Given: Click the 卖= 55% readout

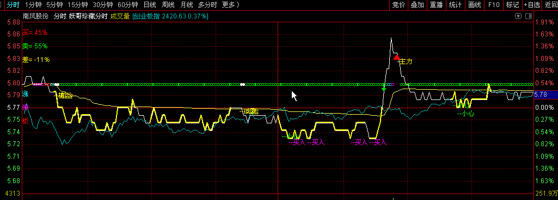Looking at the screenshot, I should pos(35,46).
